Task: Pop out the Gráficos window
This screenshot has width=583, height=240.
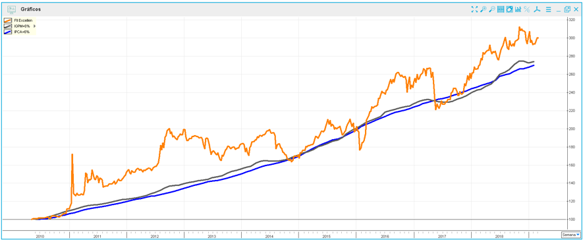Action: click(567, 9)
